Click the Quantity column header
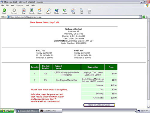This screenshot has width=150, height=113. pos(34,67)
